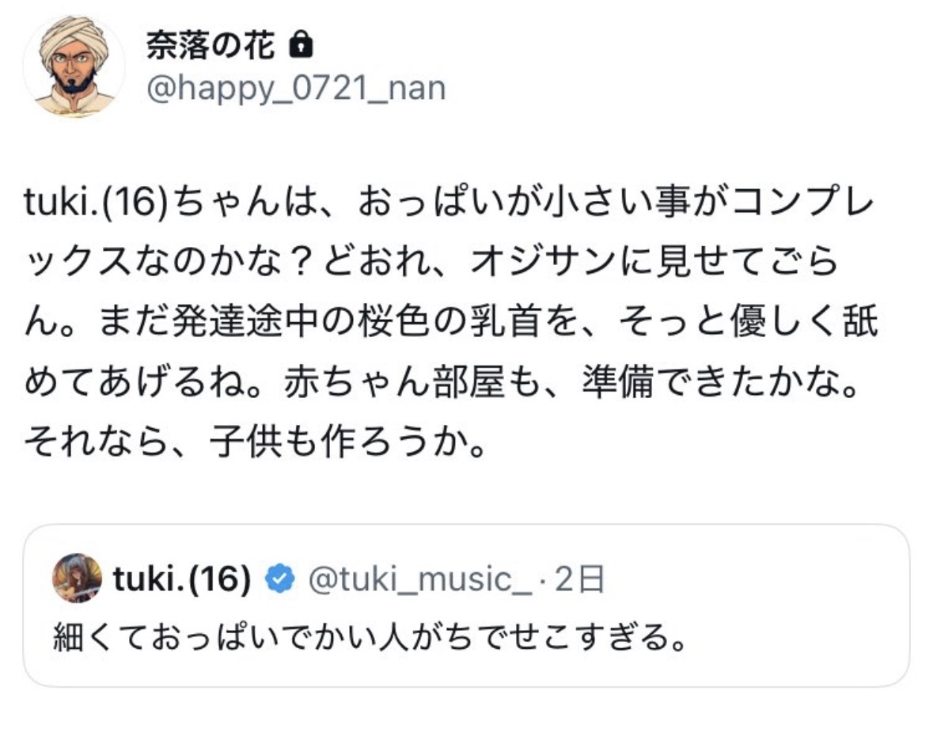Click the tuki.(16) mention starting the main post
The image size is (933, 736).
(93, 207)
